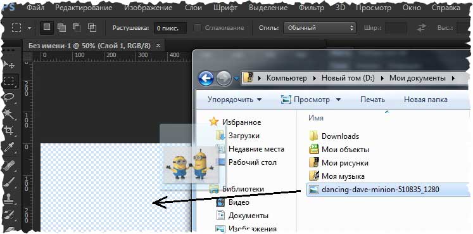This screenshot has height=234, width=473.
Task: Click the Растушевка input field
Action: pyautogui.click(x=170, y=28)
